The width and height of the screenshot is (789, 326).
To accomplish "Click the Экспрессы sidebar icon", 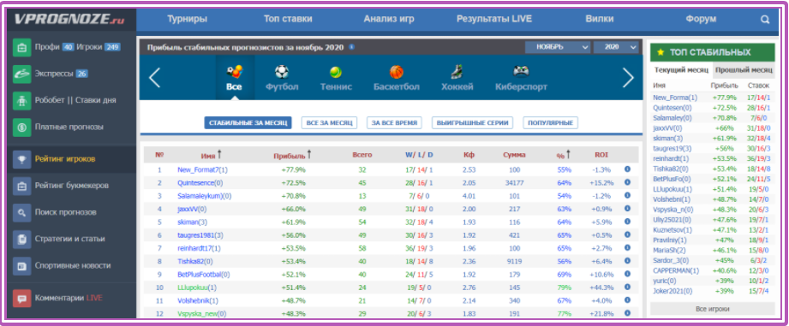I will 21,74.
